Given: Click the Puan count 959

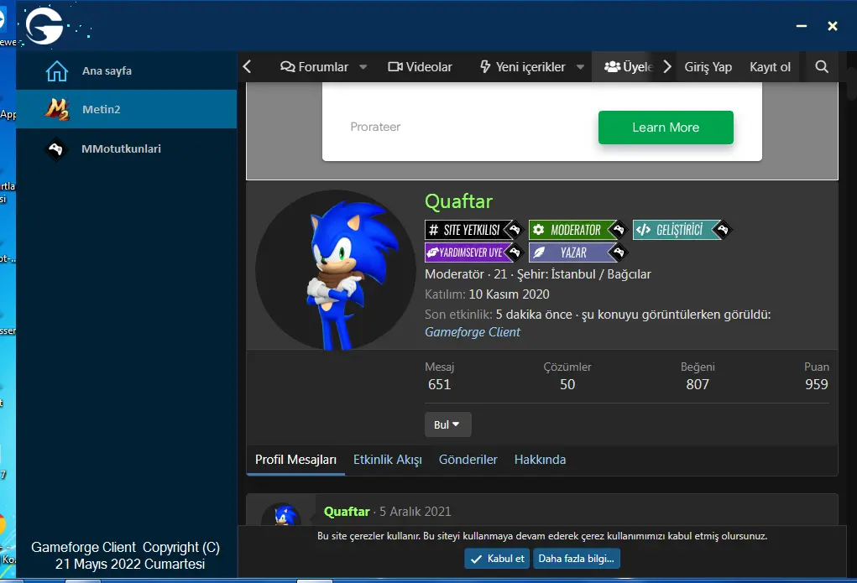Looking at the screenshot, I should tap(817, 384).
